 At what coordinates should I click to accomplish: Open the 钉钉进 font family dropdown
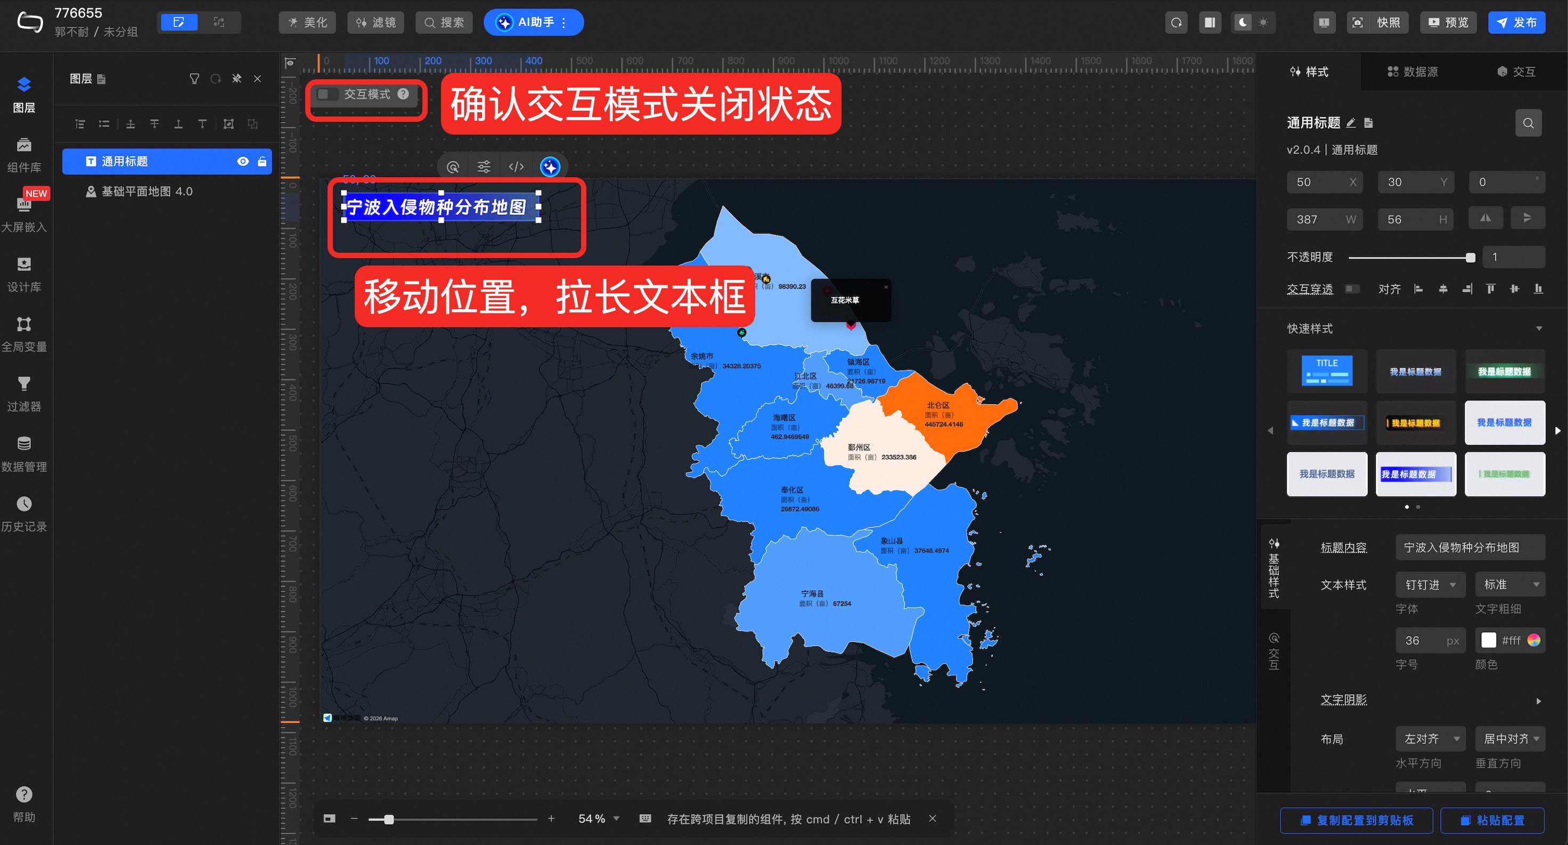click(x=1430, y=584)
